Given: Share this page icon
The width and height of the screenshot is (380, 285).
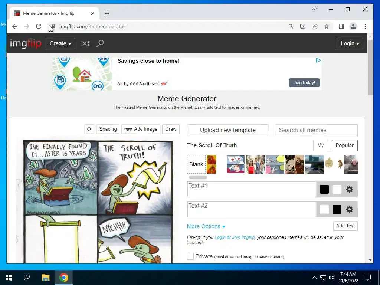Looking at the screenshot, I should click(315, 26).
